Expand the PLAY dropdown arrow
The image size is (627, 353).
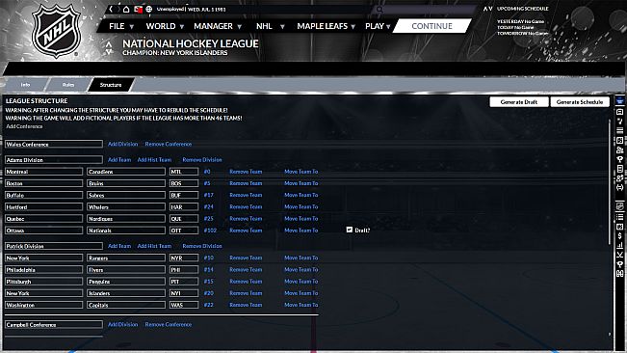[x=388, y=27]
